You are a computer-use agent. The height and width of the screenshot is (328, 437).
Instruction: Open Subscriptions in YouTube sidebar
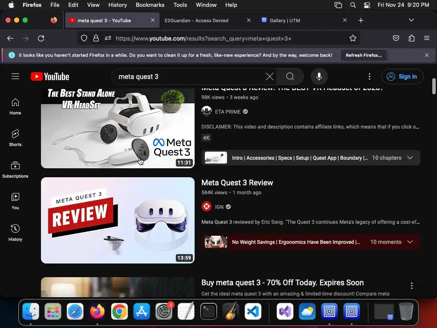15,170
